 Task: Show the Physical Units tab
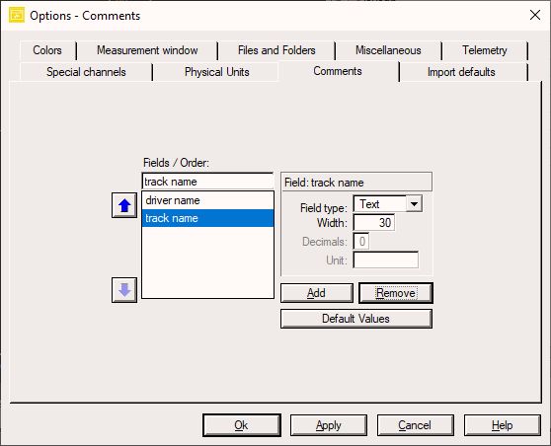pos(217,72)
